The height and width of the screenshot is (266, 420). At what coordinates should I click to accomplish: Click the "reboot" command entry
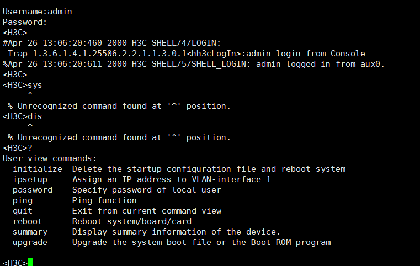click(x=28, y=221)
